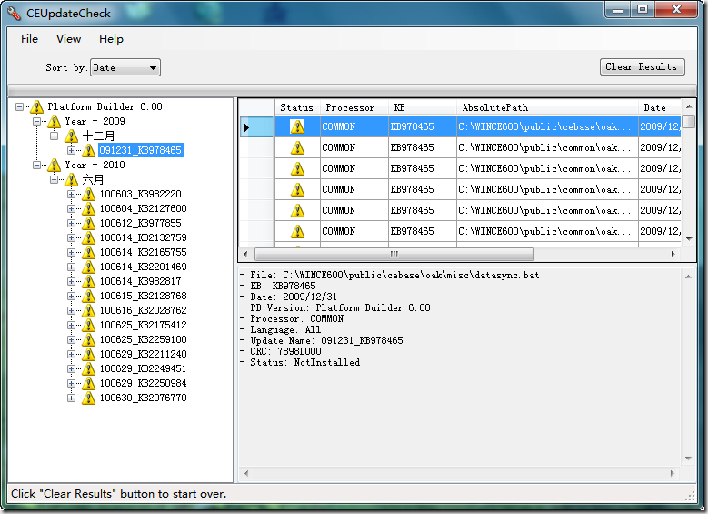Click status bar 'Clear Results' hint text
Screen dimensions: 708x514
[x=119, y=494]
